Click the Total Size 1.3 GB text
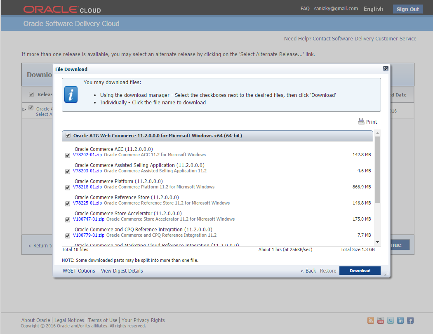The image size is (433, 334). (x=358, y=249)
